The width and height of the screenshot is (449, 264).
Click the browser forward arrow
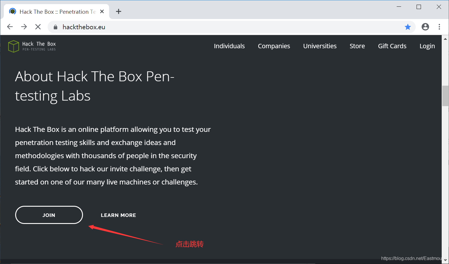pyautogui.click(x=24, y=27)
